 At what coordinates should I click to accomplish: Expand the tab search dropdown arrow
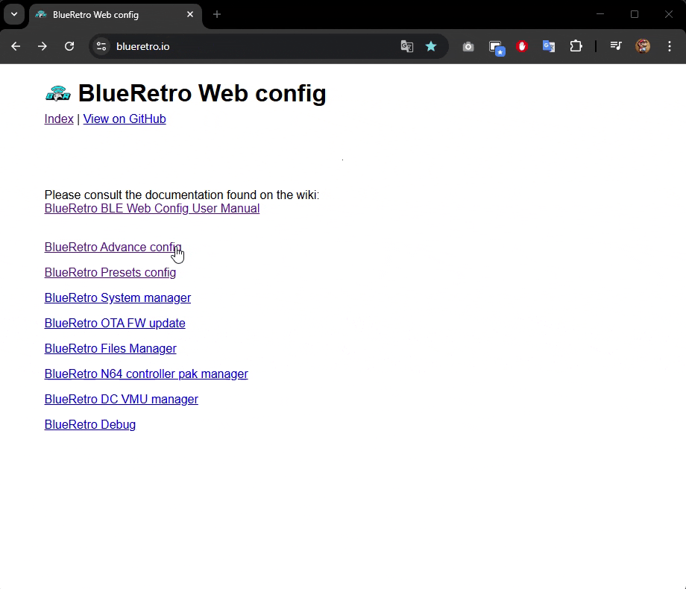13,14
